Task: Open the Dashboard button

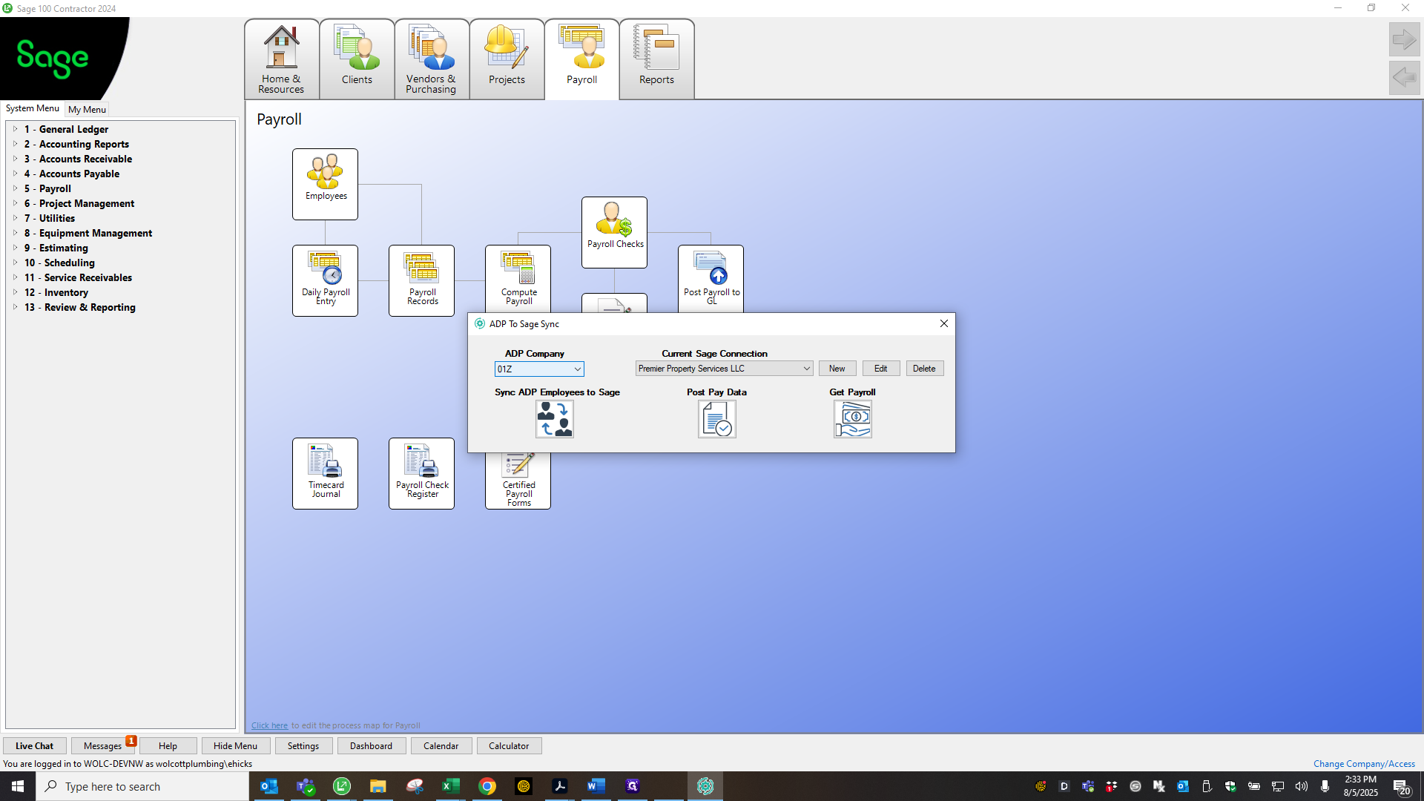Action: tap(371, 746)
